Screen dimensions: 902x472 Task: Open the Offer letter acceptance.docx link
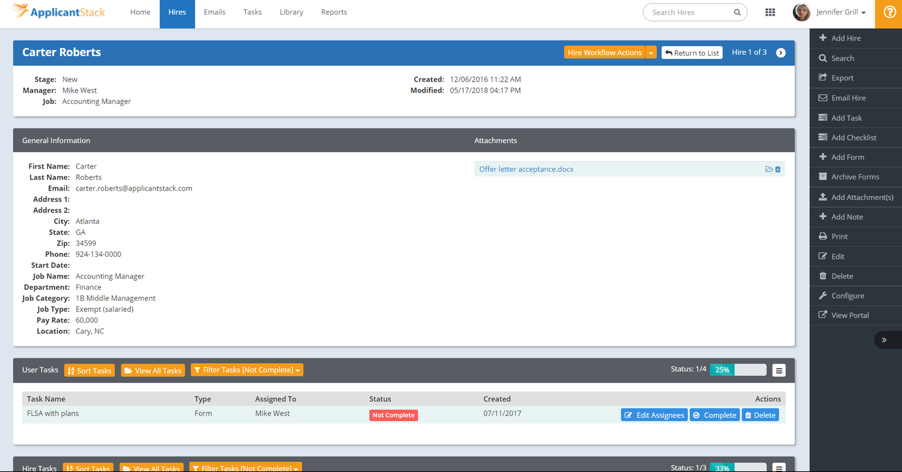[x=526, y=170]
